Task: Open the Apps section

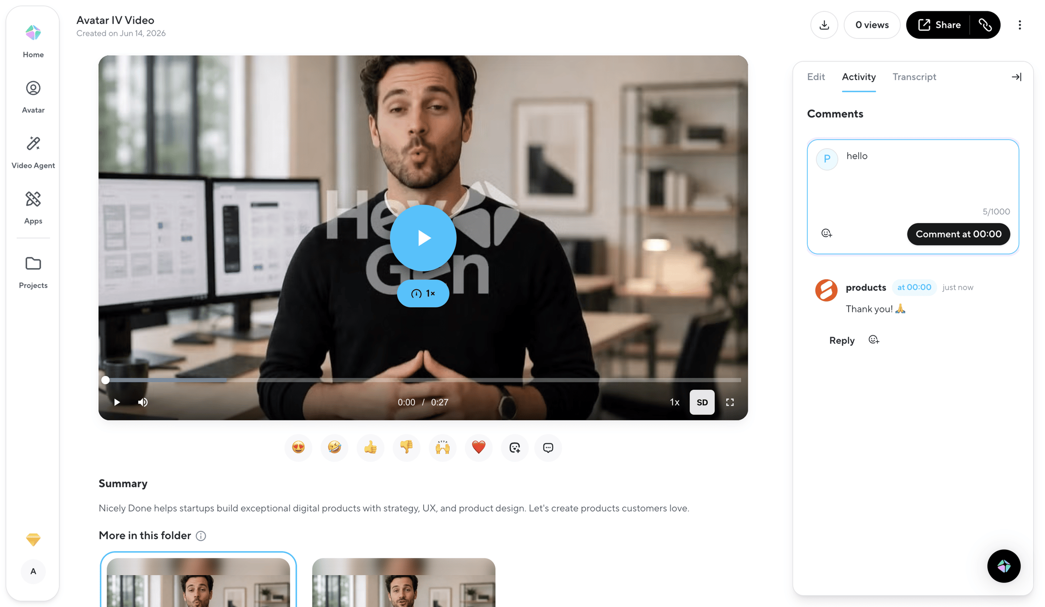Action: coord(33,208)
